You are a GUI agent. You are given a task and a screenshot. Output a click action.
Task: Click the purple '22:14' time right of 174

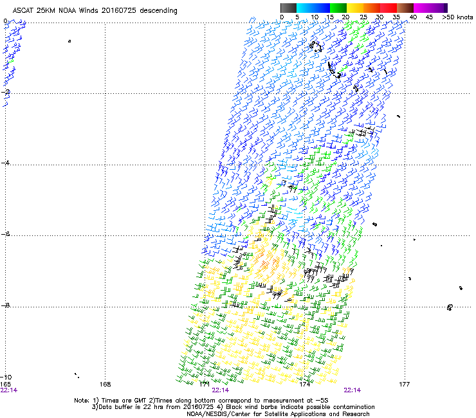click(352, 390)
